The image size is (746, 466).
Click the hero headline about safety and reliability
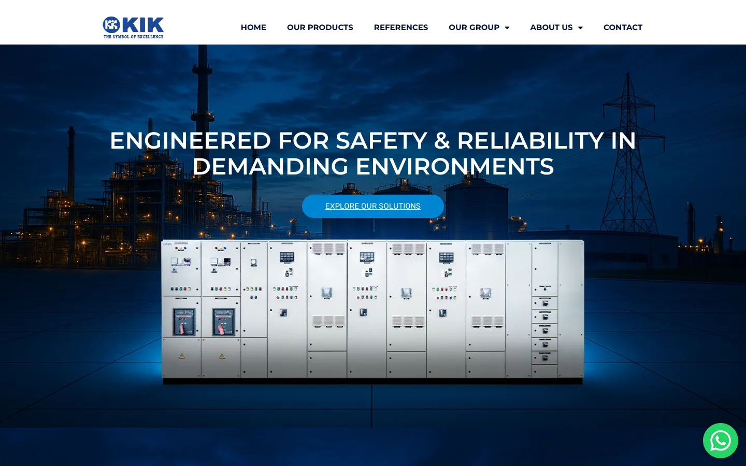point(373,153)
